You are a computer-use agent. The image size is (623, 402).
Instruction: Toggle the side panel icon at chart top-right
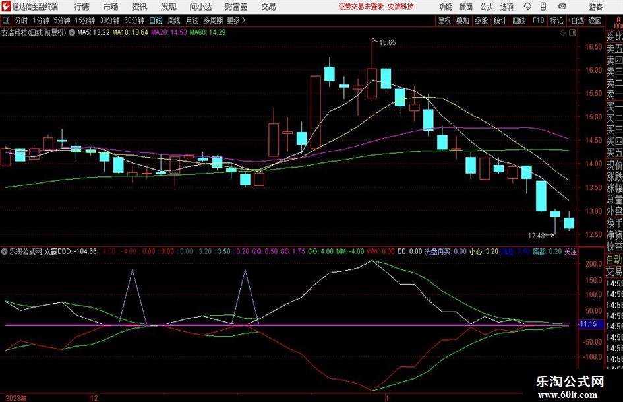(572, 33)
